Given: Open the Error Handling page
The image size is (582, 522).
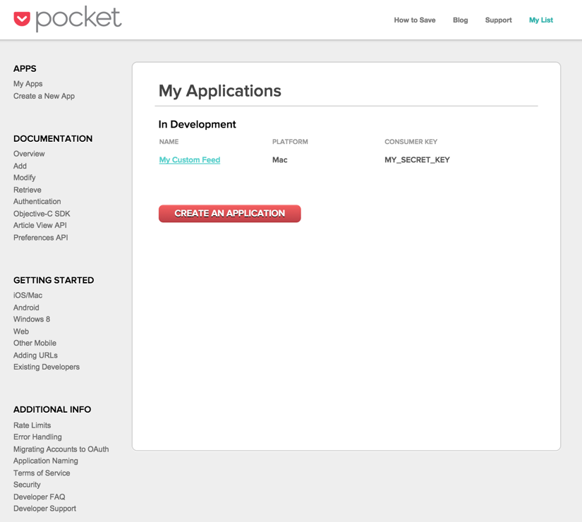Looking at the screenshot, I should (37, 437).
